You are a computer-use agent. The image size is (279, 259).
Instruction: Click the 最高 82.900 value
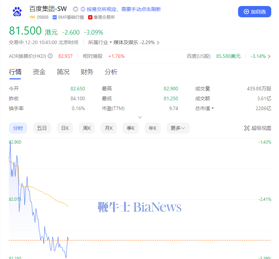click(171, 89)
